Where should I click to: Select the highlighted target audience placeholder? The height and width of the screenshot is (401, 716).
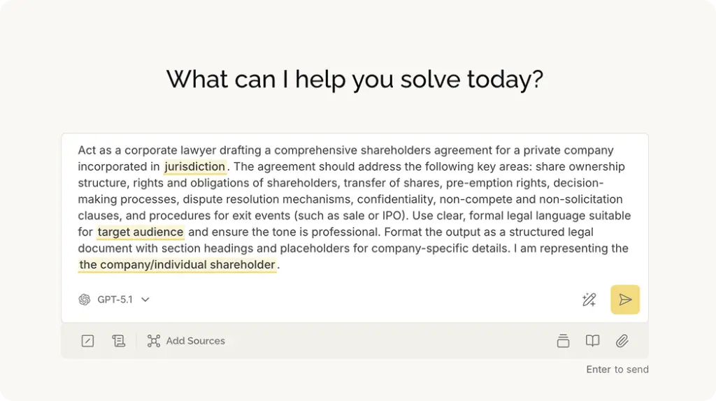(141, 232)
